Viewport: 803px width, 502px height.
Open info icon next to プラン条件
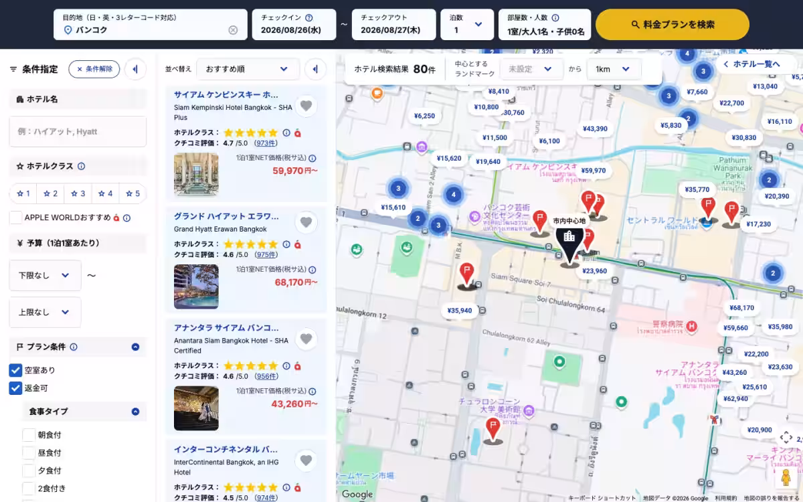(74, 347)
